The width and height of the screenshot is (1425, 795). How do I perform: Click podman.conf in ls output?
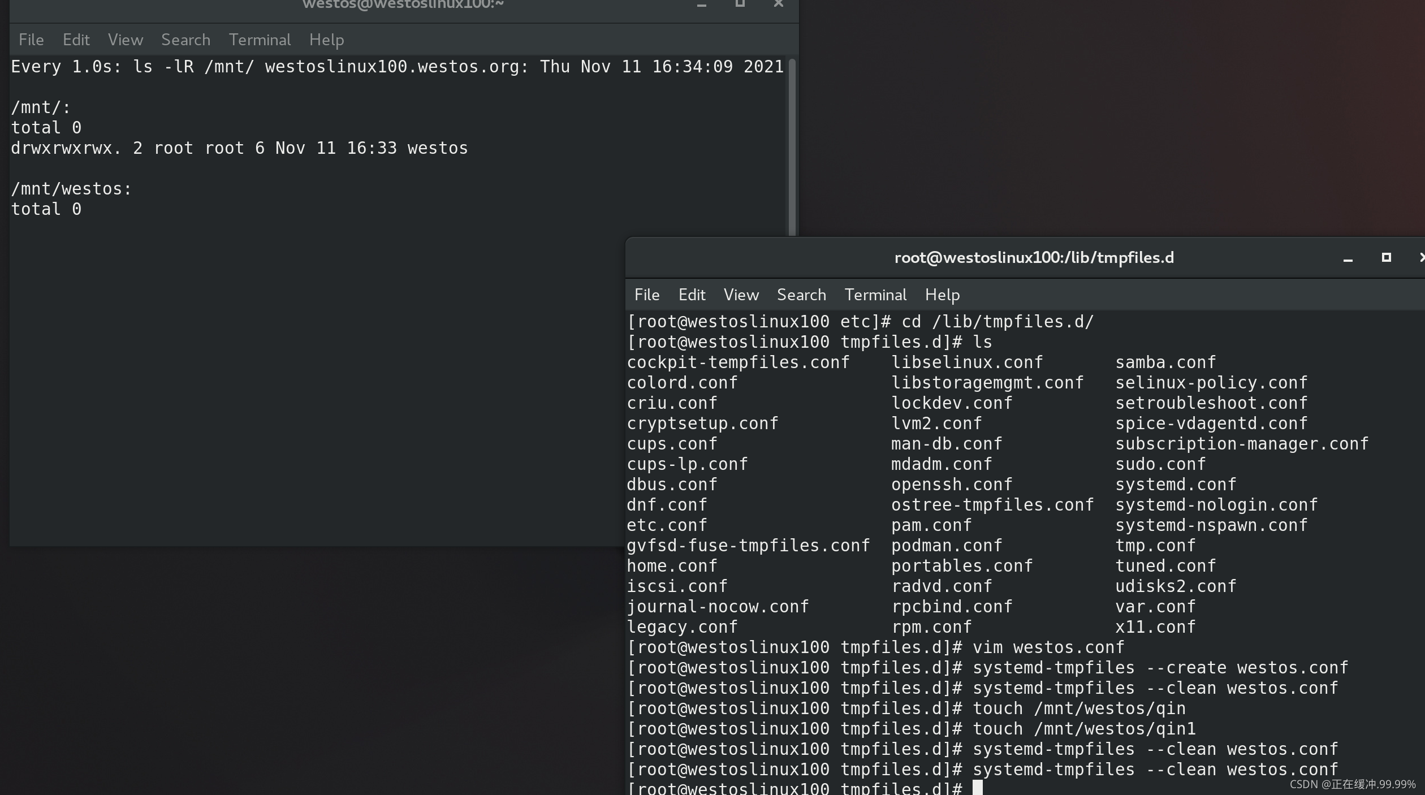point(947,546)
